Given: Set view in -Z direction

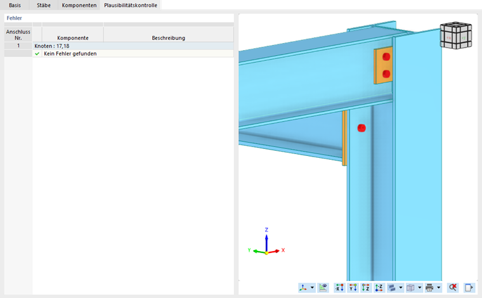Looking at the screenshot, I should 379,288.
